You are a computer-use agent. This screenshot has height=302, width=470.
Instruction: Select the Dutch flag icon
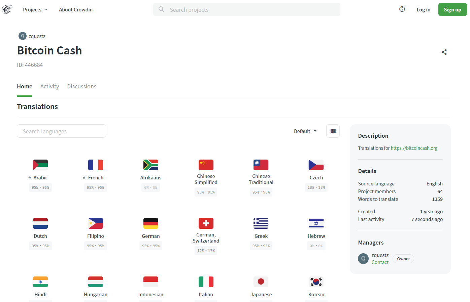[40, 223]
